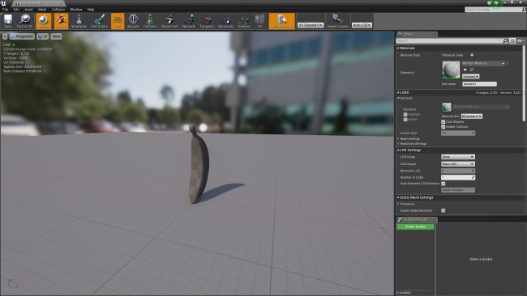Screen dimensions: 527x296
Task: Open the UV Channel 0 dropdown
Action: coord(311,25)
